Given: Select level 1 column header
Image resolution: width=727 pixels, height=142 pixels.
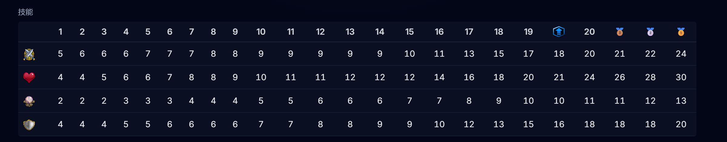Looking at the screenshot, I should coord(61,32).
